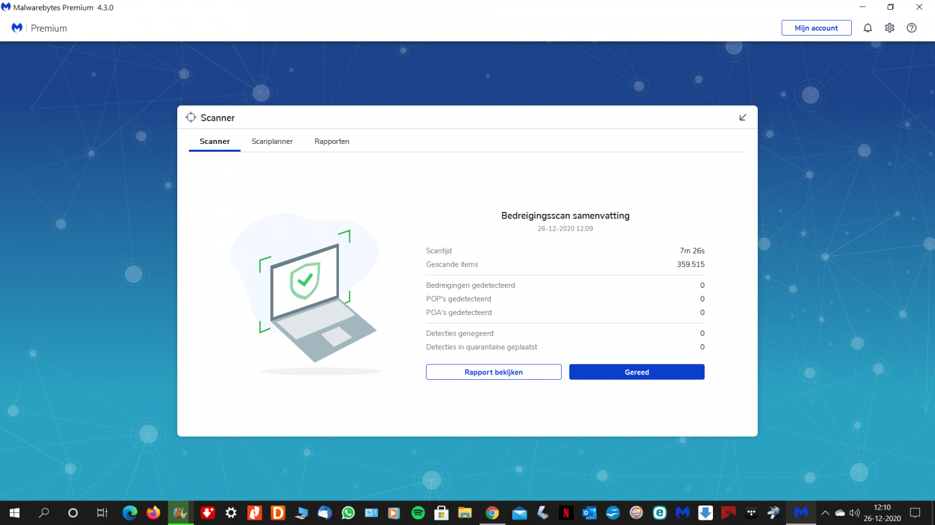Viewport: 935px width, 525px height.
Task: Click the active Malwarebytes taskbar icon
Action: click(801, 513)
